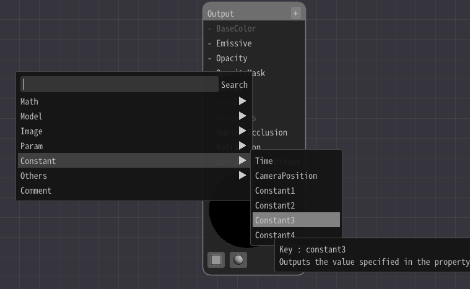Open the Image category in menu
Viewport: 470px width, 289px height.
click(32, 131)
